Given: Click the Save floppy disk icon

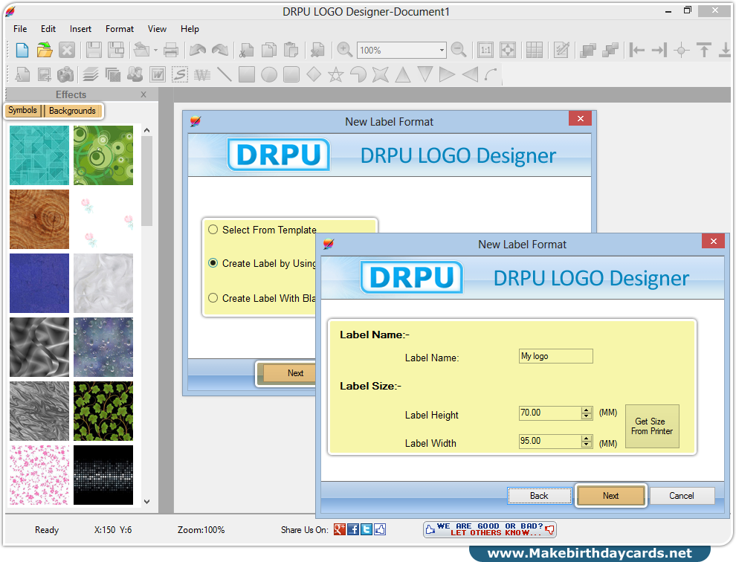Looking at the screenshot, I should [94, 50].
